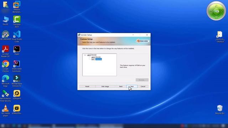
Task: Click the Disk Usage button
Action: tap(105, 86)
